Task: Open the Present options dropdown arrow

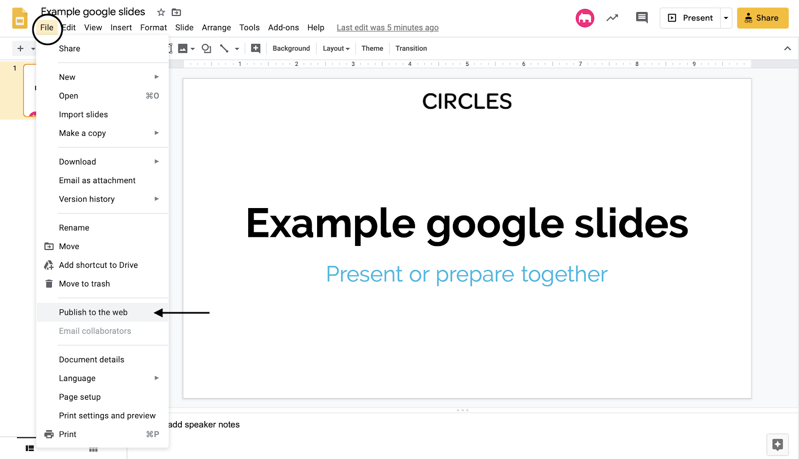Action: [x=726, y=18]
